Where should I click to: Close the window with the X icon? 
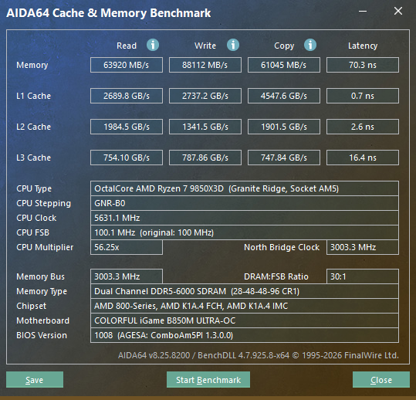pos(398,11)
